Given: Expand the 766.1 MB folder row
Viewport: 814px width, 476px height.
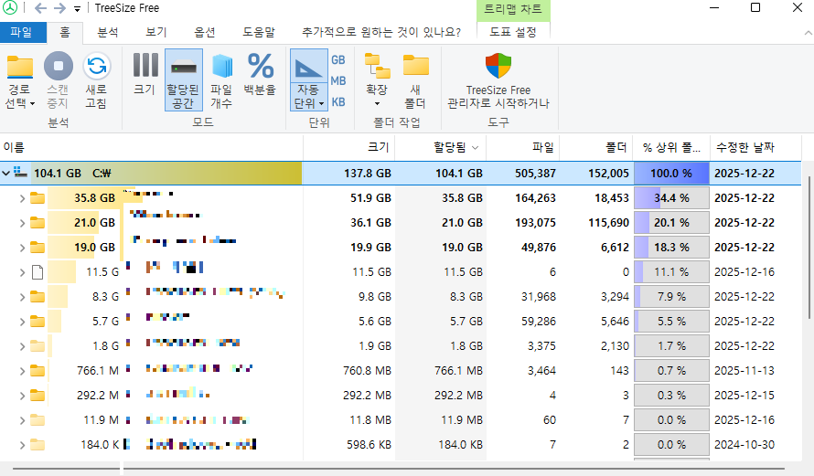Looking at the screenshot, I should 22,371.
